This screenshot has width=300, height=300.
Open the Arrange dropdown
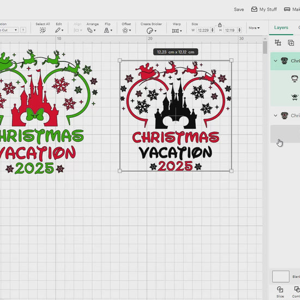click(x=92, y=30)
